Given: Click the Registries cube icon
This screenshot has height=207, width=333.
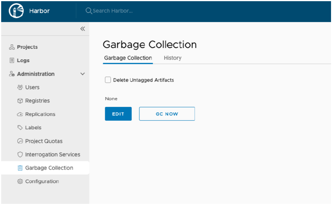Looking at the screenshot, I should (x=20, y=101).
